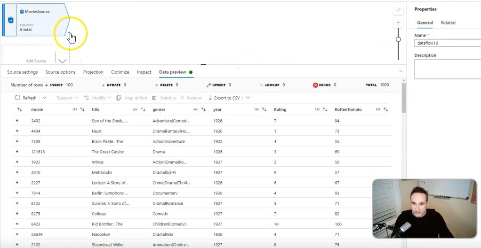The width and height of the screenshot is (481, 248).
Task: Sort by the RottenTomato column arrows
Action: click(x=386, y=109)
